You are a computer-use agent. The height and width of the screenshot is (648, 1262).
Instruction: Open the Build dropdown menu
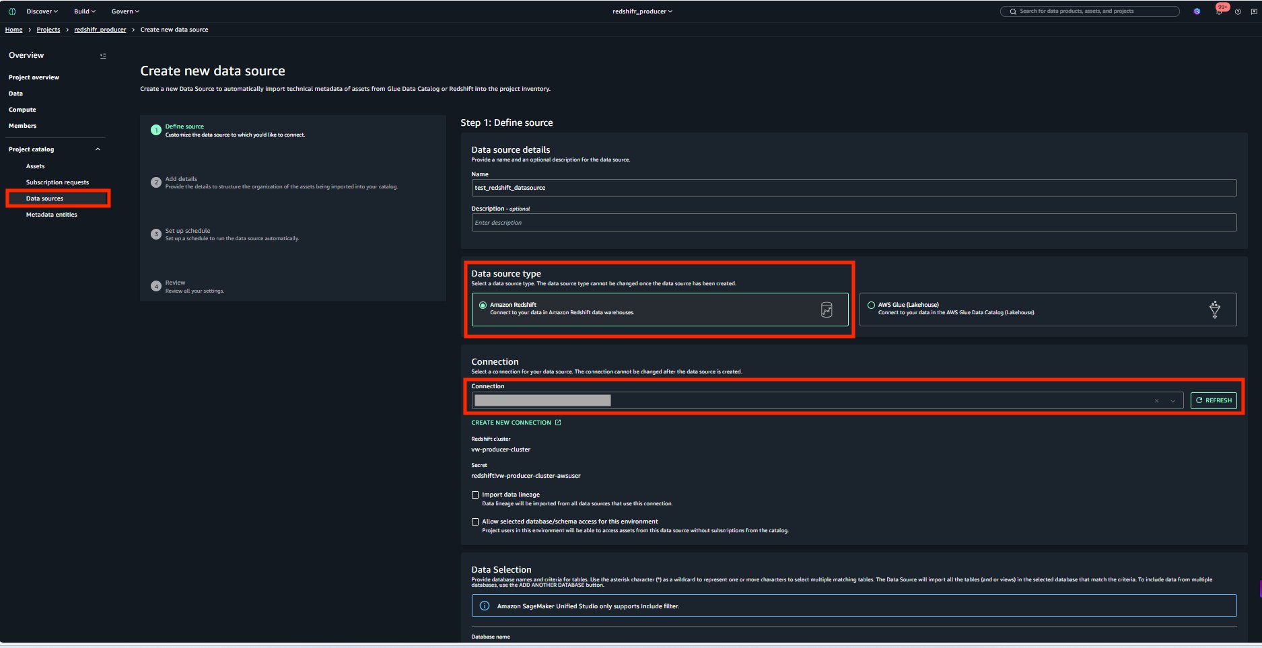coord(85,11)
